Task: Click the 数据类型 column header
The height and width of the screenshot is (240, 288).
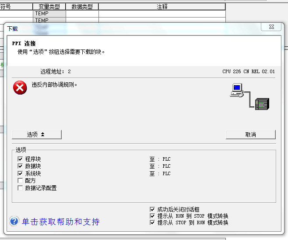Action: (82, 7)
